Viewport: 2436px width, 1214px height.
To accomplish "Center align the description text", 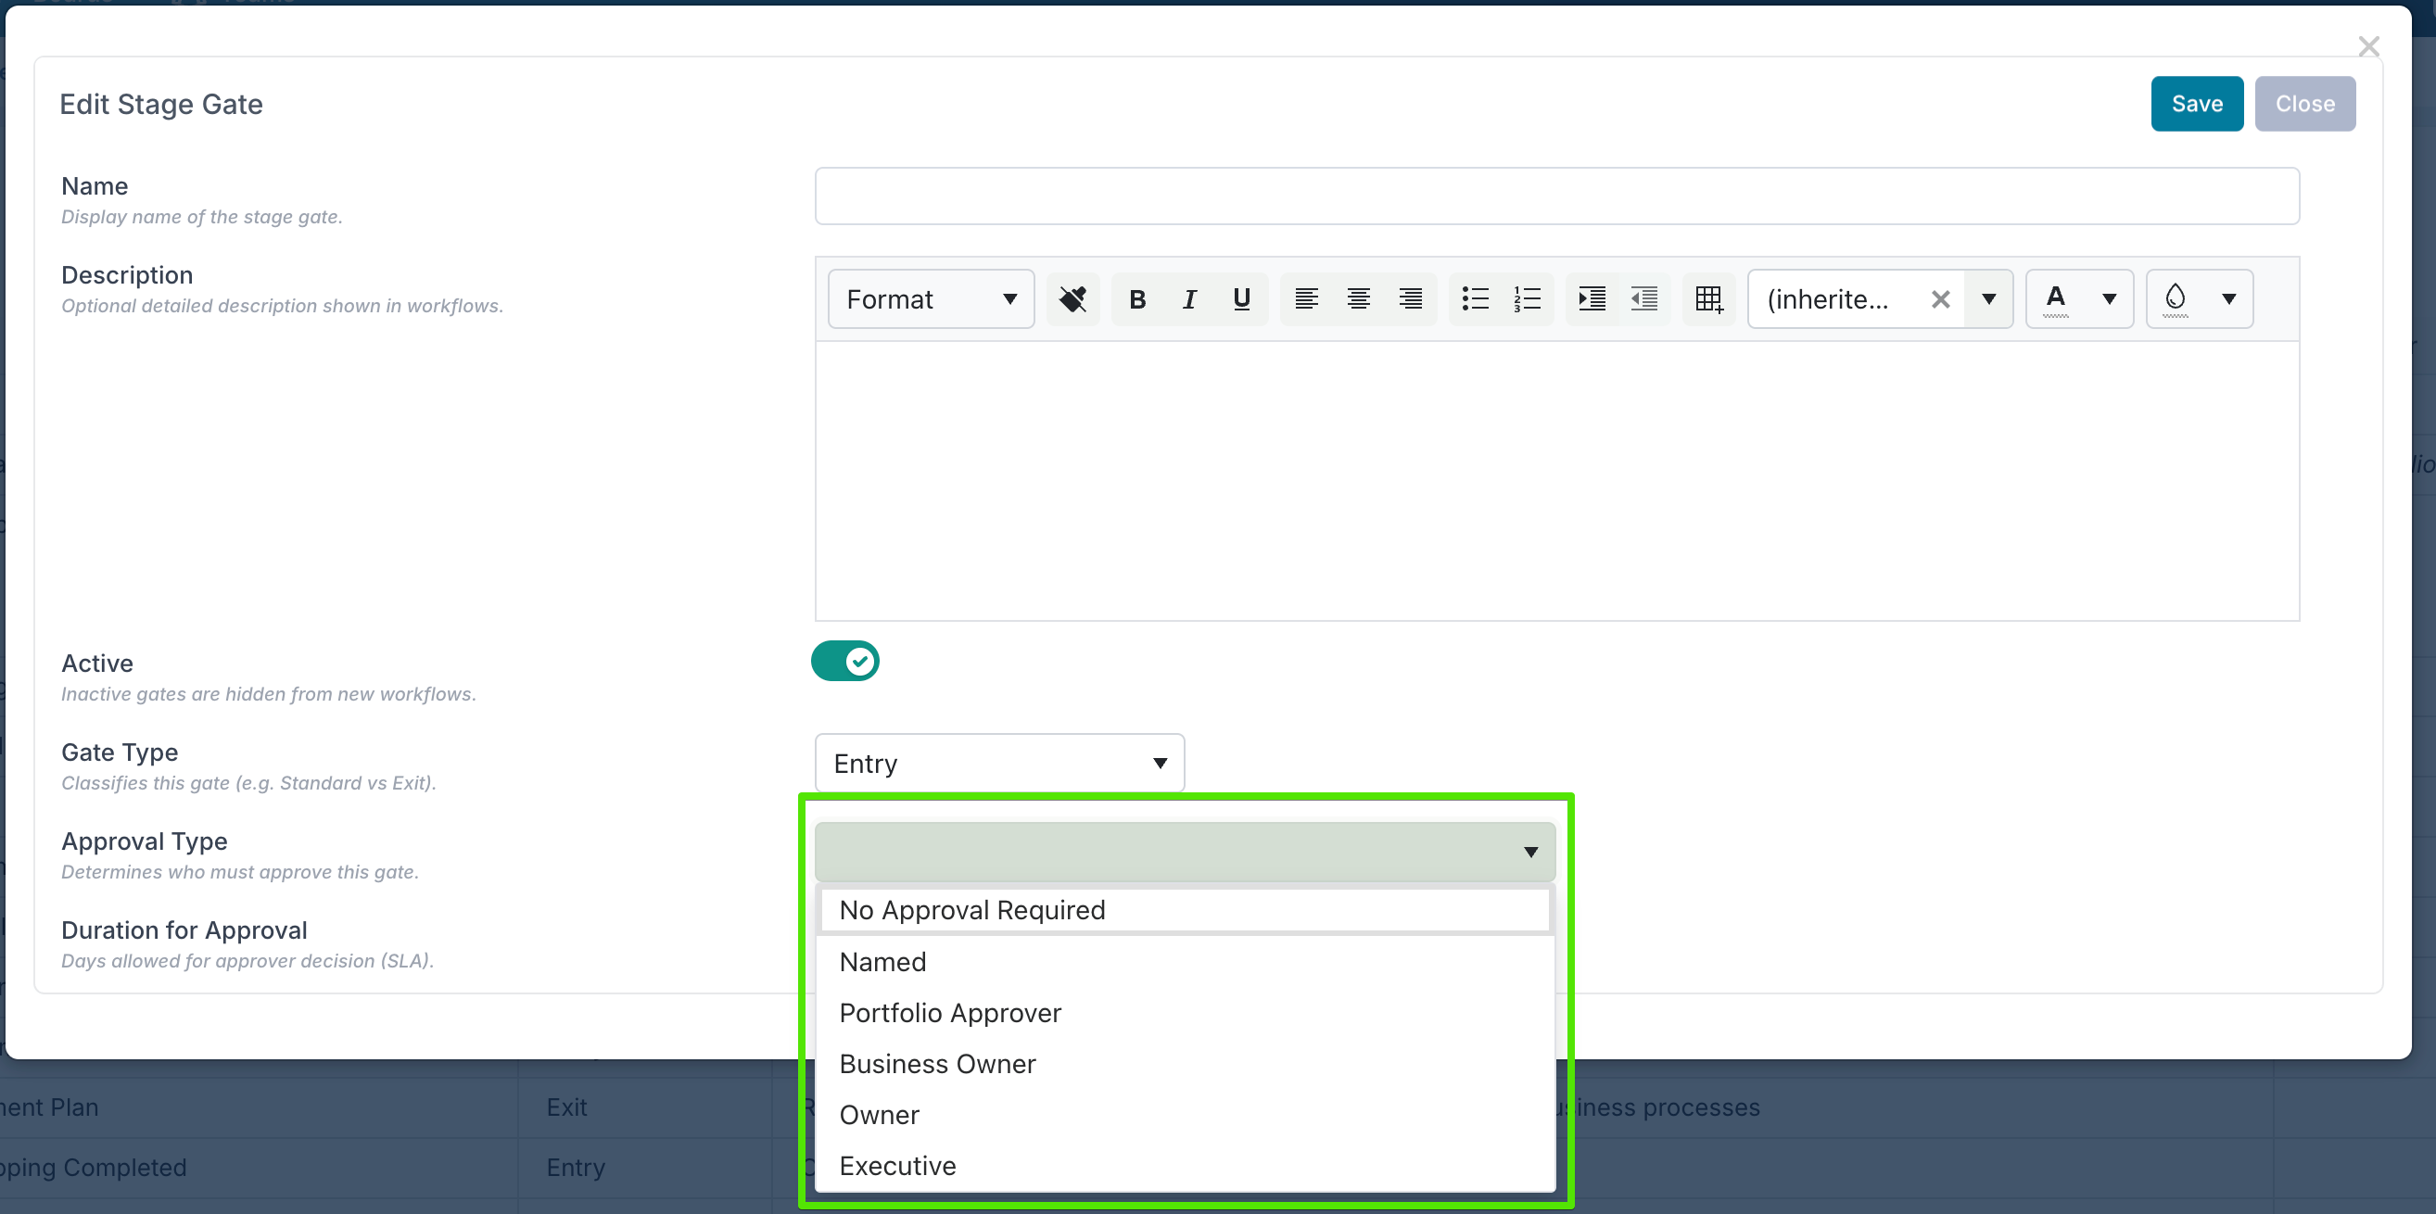I will click(x=1359, y=299).
